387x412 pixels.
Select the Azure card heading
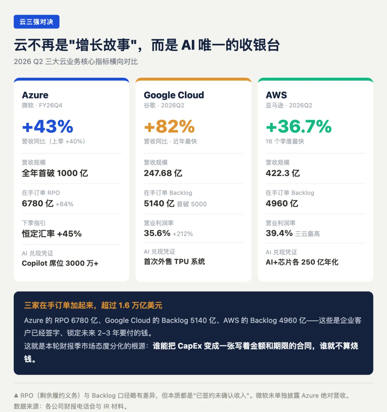tap(35, 95)
